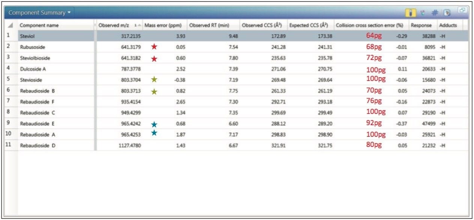Viewport: 474px width, 220px height.
Task: Click observed CCS value 271.06
Action: click(x=278, y=69)
